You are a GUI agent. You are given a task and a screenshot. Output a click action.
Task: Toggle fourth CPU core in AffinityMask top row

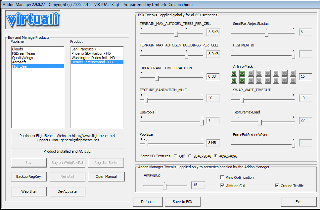(x=259, y=73)
